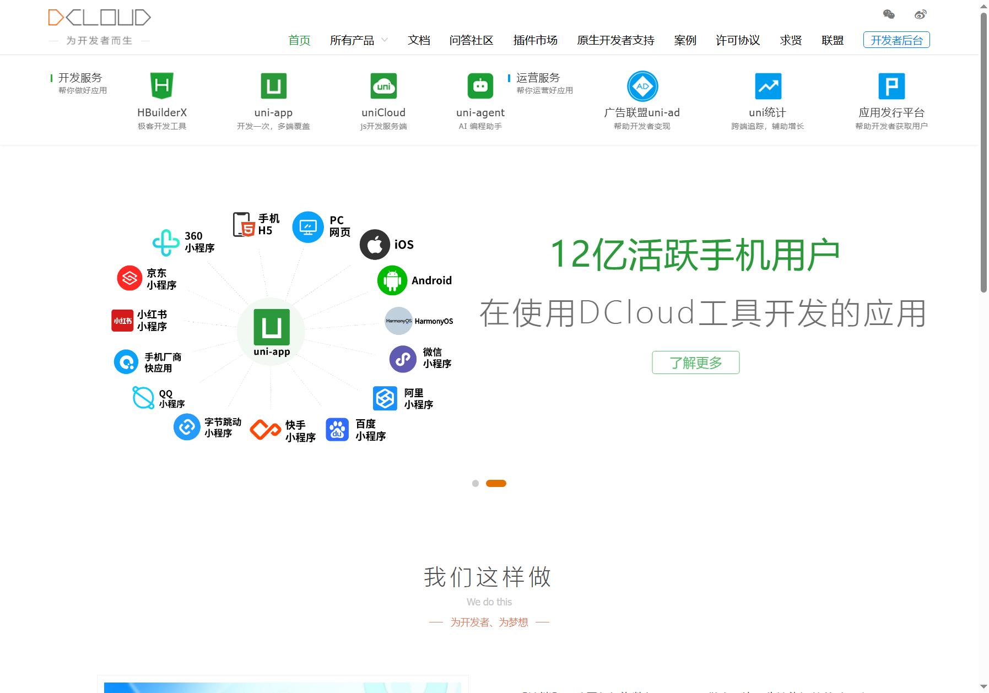Click the 极客开发工具 subtitle
Viewport: 989px width, 693px height.
click(162, 126)
